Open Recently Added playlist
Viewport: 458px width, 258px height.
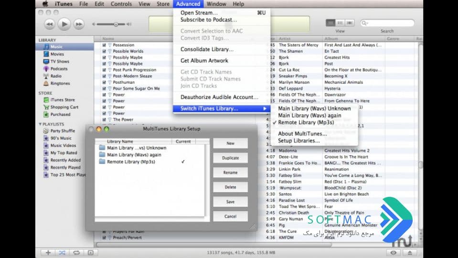click(65, 160)
